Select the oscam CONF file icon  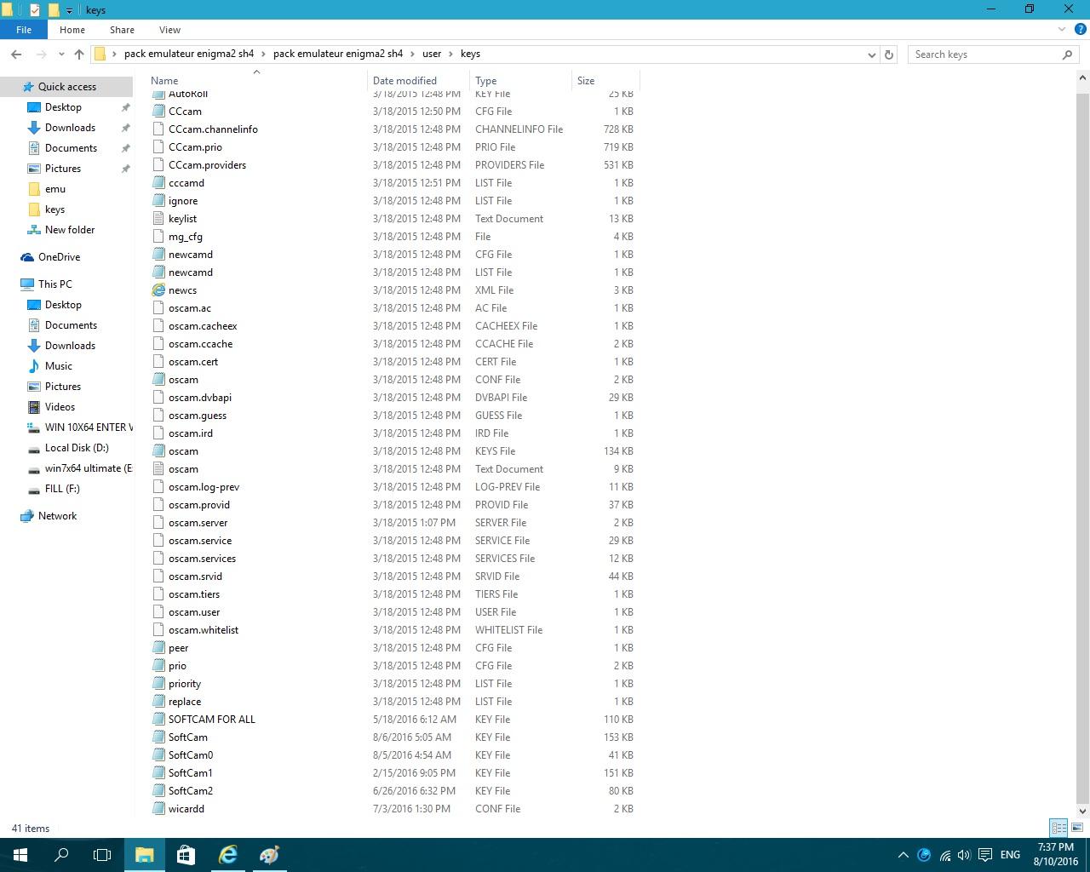coord(158,380)
